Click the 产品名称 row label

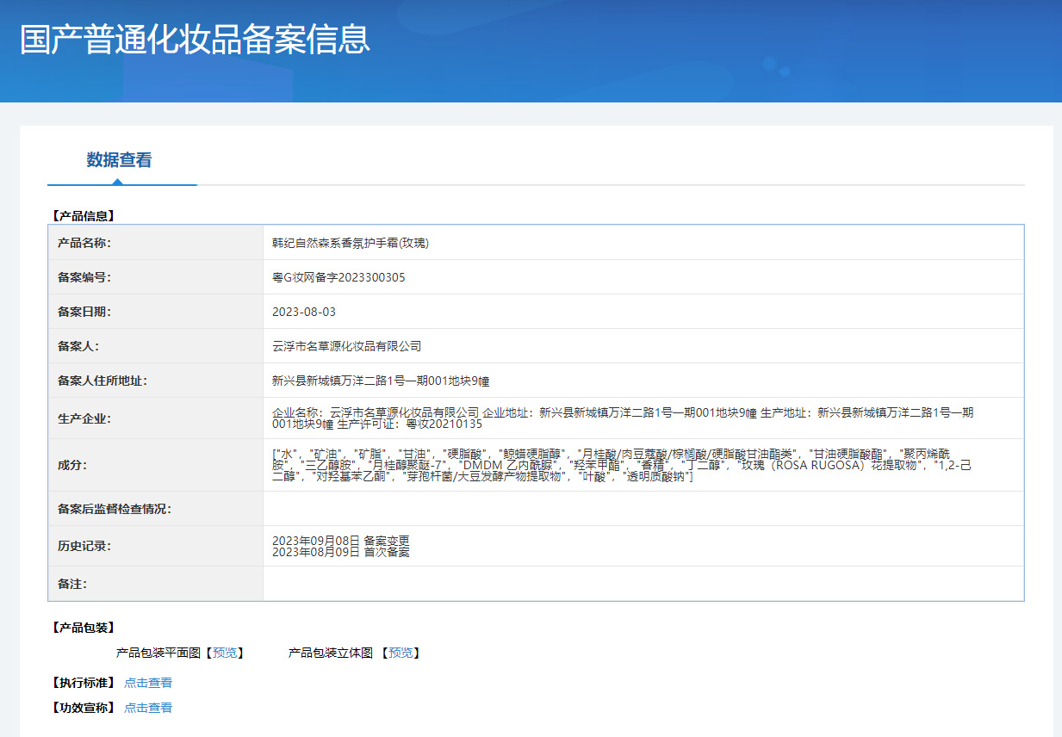(84, 243)
